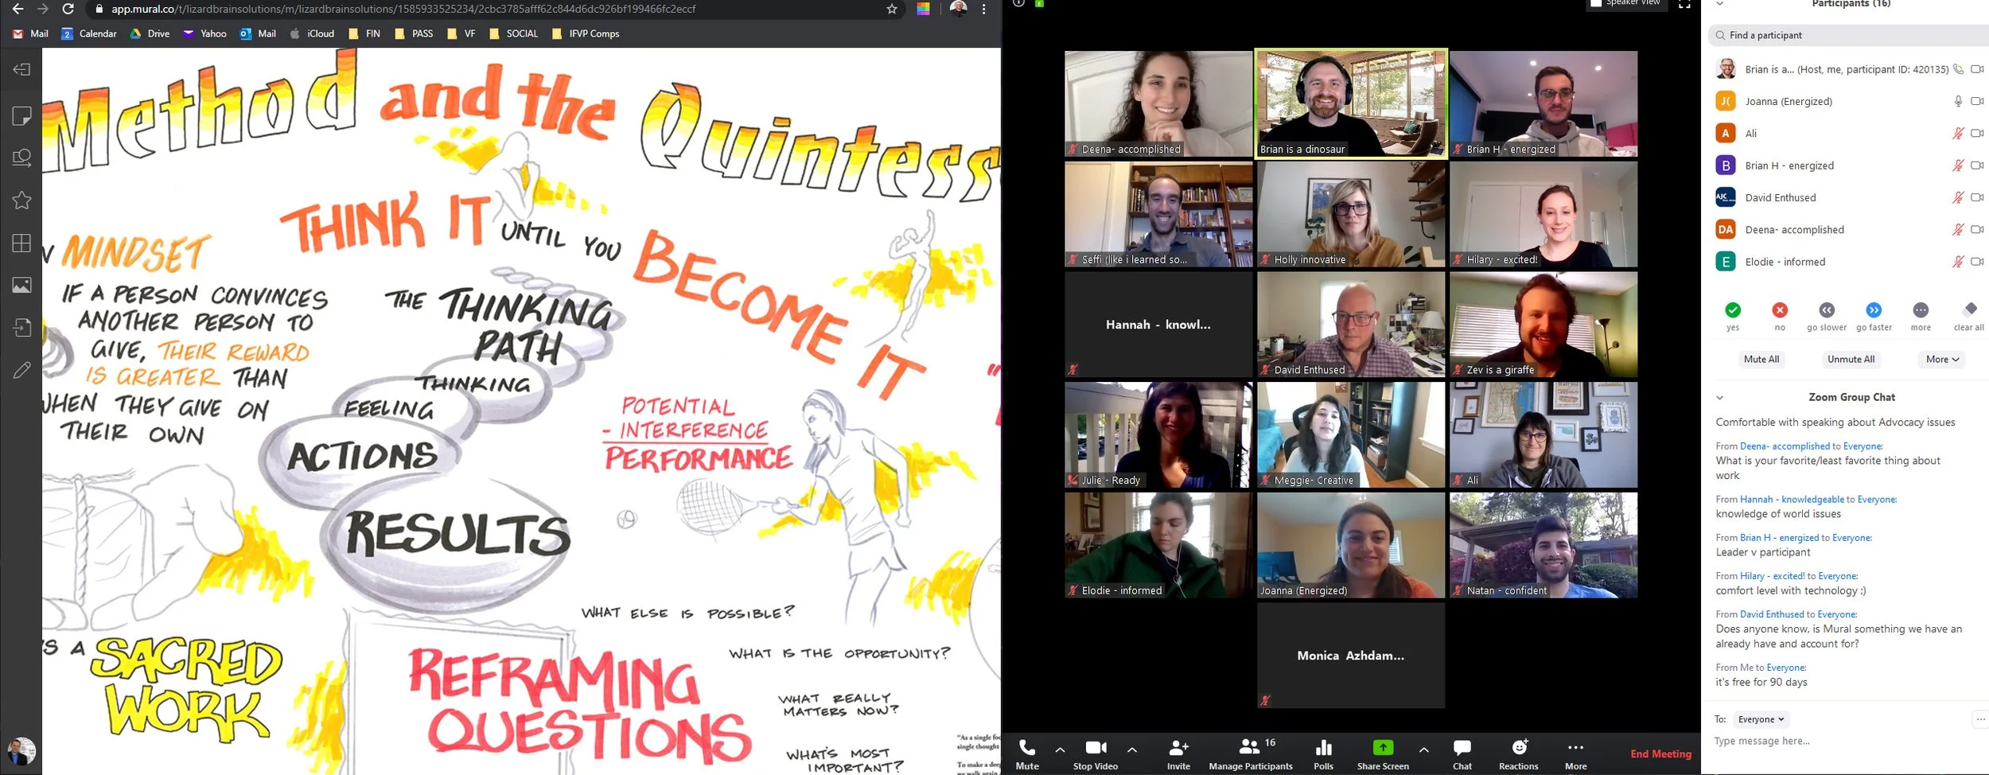Screen dimensions: 1989x775
Task: Expand video options arrow beside Stop Video
Action: [x=1132, y=750]
